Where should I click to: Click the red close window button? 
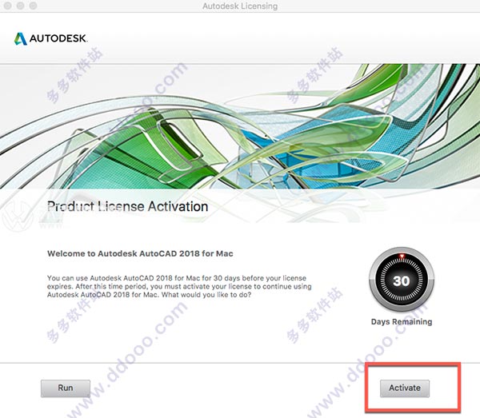(8, 6)
